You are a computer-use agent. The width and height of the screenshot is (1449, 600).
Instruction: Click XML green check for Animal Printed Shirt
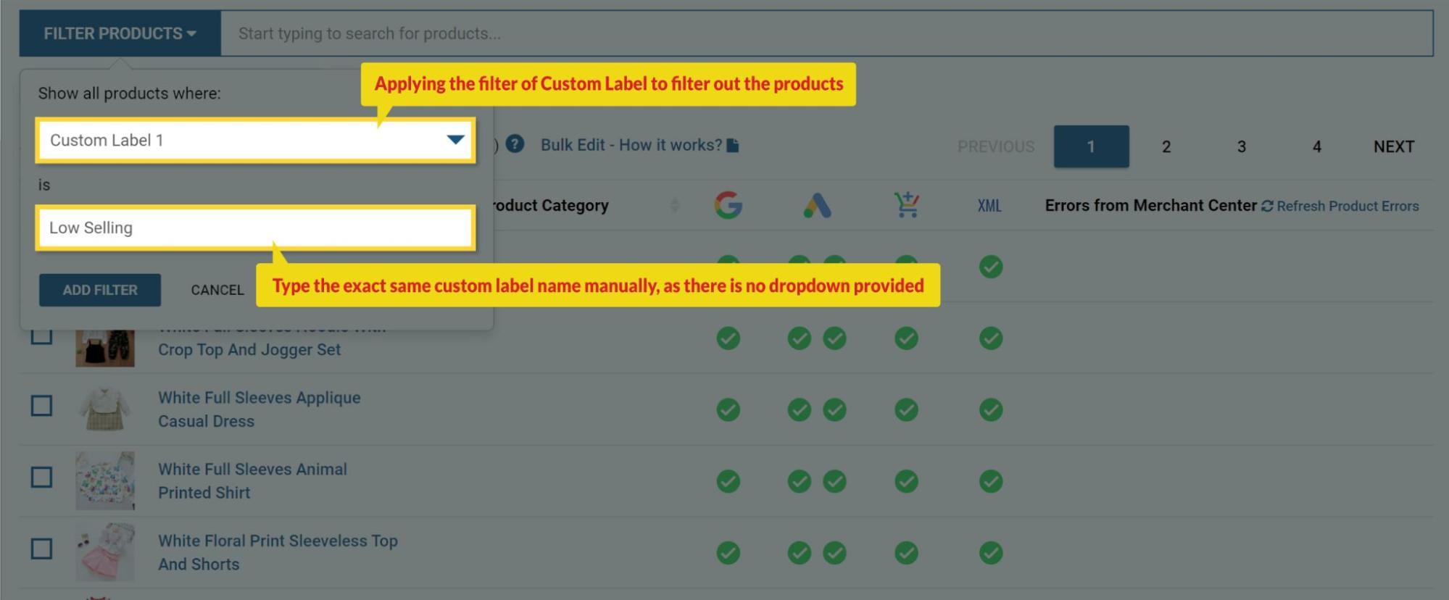click(990, 481)
